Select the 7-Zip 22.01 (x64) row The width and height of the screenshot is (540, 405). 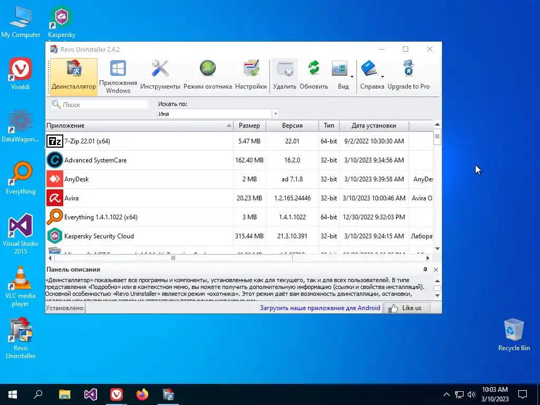pos(239,141)
